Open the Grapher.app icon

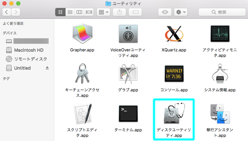(x=82, y=34)
